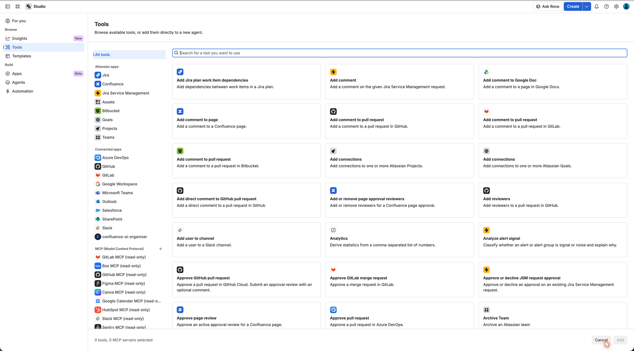Click the Slack icon under Connected apps
Screen dimensions: 634x351
(x=98, y=228)
